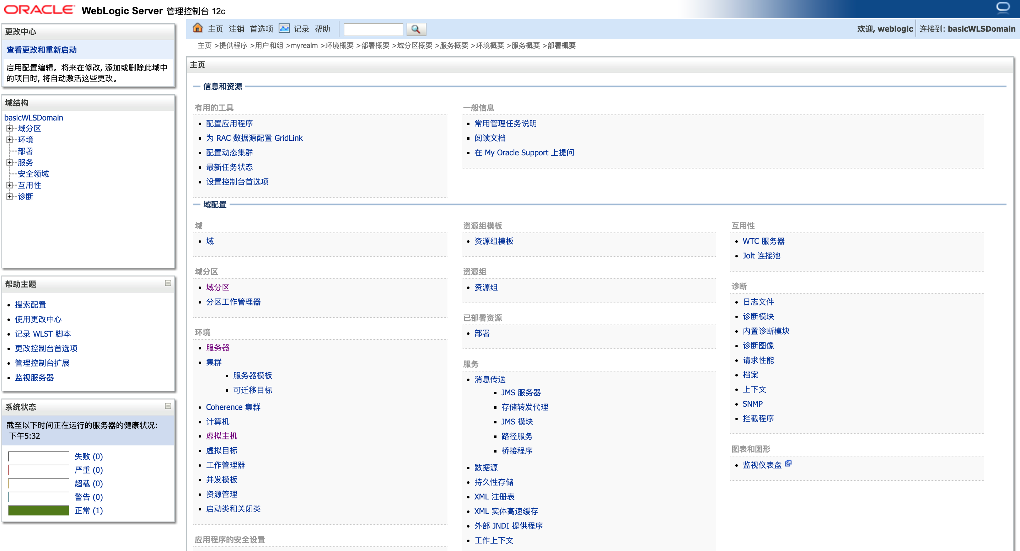This screenshot has width=1020, height=551.
Task: Open the external link icon next to 监视仪表盘
Action: [x=788, y=464]
